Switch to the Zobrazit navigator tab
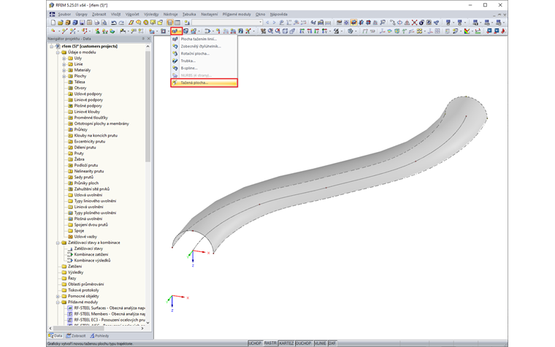The width and height of the screenshot is (555, 347). pos(77,336)
